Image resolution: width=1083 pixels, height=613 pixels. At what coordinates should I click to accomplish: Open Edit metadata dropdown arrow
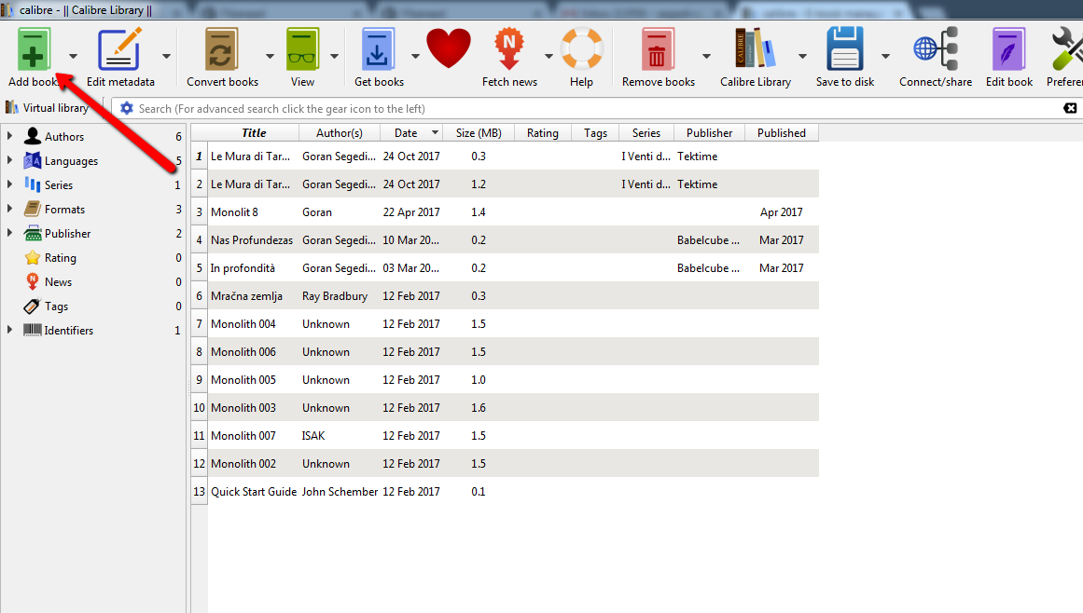click(x=166, y=56)
